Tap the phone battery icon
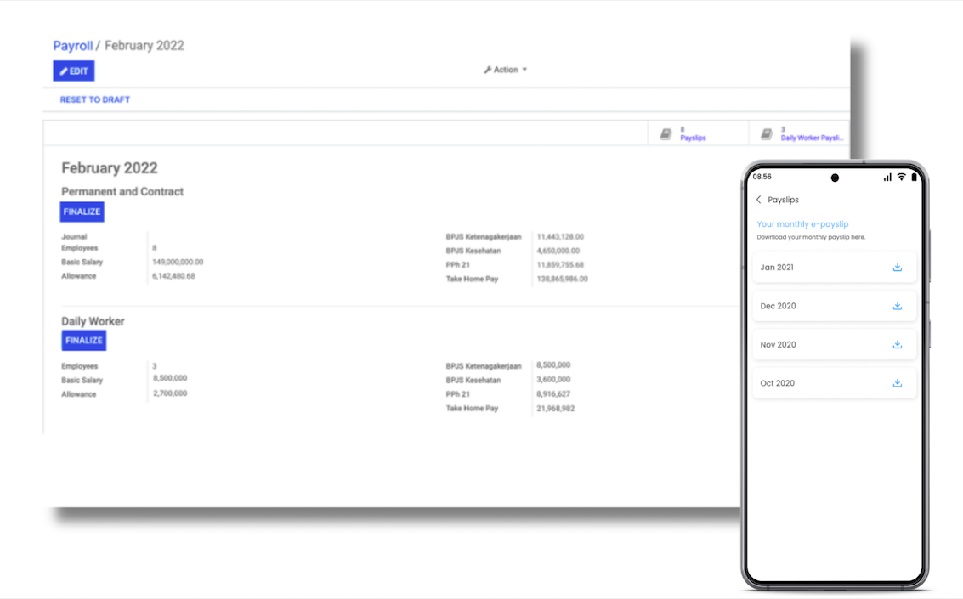 (x=914, y=177)
